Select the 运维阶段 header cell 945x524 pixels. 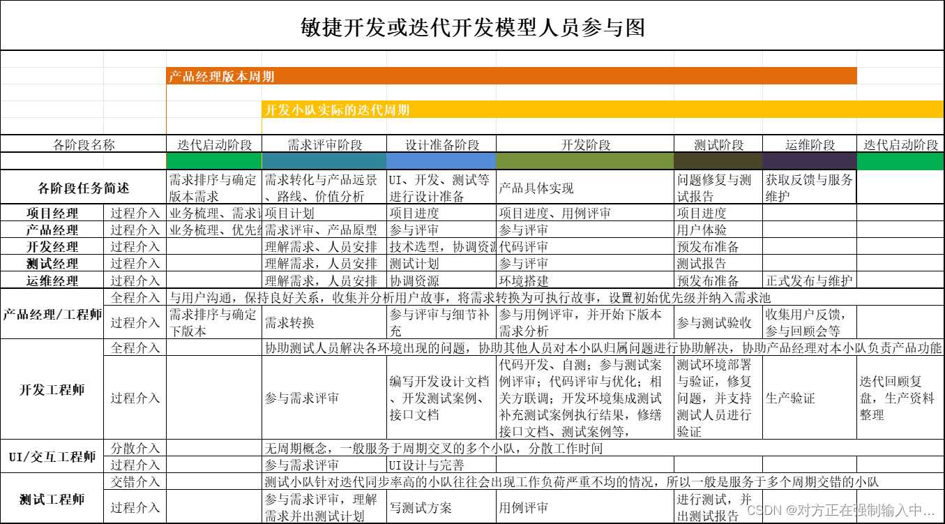coord(810,144)
